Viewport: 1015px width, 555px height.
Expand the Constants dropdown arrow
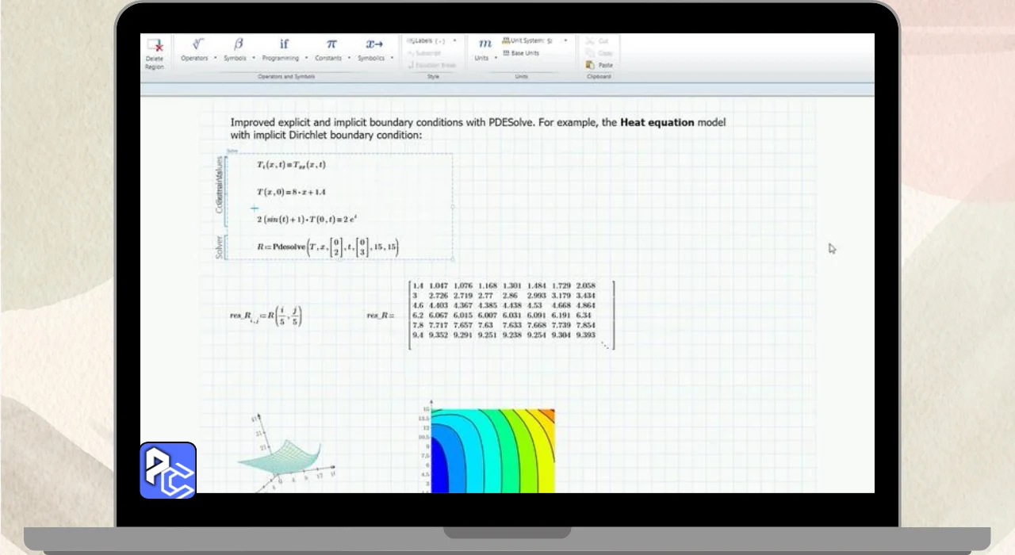tap(349, 58)
